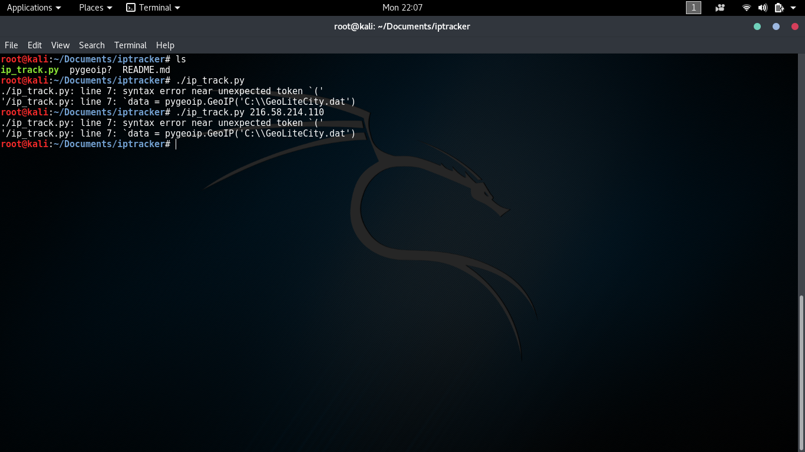The width and height of the screenshot is (805, 452).
Task: Click the pygeoip? entry in ls output
Action: (x=91, y=70)
